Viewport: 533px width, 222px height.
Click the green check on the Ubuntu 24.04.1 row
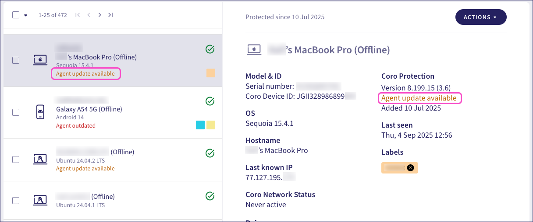[210, 196]
